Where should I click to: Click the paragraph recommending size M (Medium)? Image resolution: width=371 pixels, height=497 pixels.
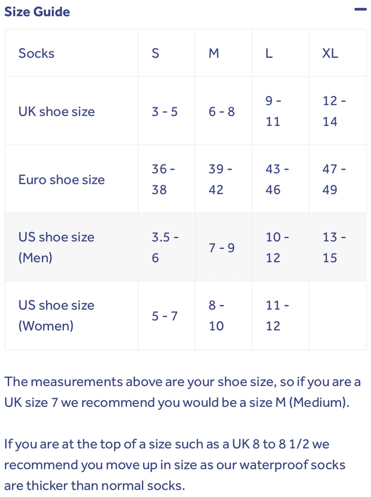(x=183, y=392)
